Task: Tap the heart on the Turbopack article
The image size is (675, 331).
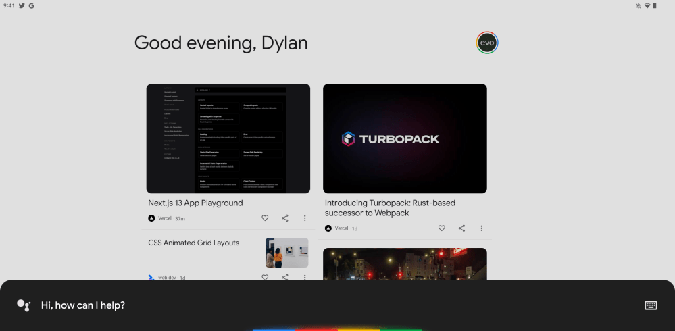Action: pyautogui.click(x=442, y=228)
